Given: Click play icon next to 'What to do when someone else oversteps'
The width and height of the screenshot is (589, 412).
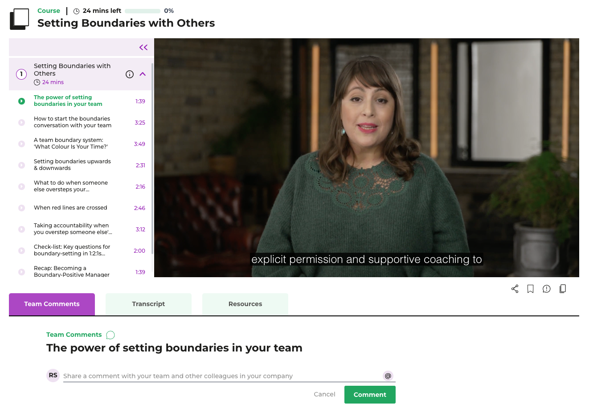Looking at the screenshot, I should (x=21, y=186).
